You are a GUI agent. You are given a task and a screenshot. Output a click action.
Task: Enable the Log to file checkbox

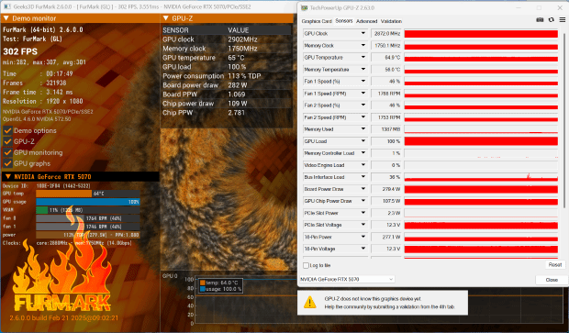pos(306,265)
